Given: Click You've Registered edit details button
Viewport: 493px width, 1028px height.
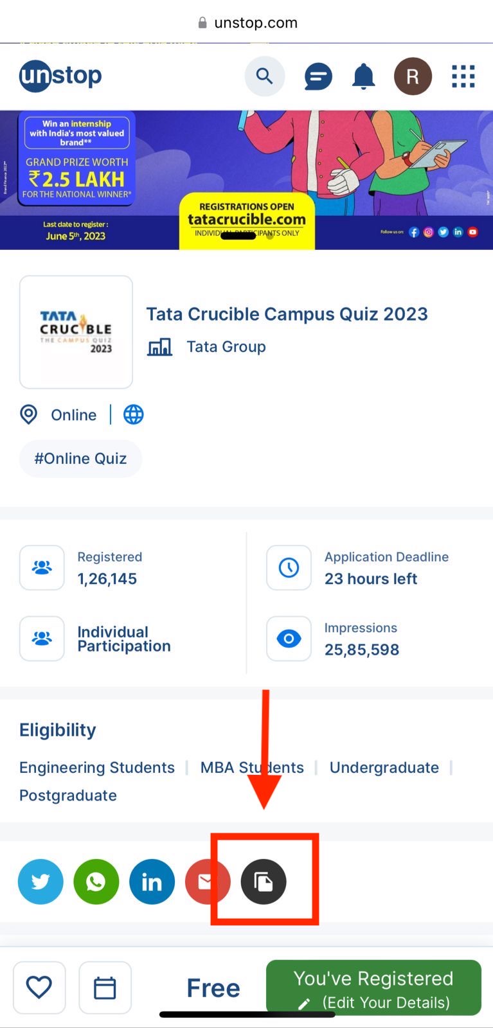Looking at the screenshot, I should tap(373, 988).
